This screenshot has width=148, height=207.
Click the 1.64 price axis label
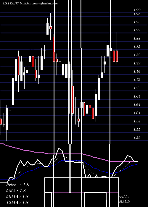pos(137,105)
